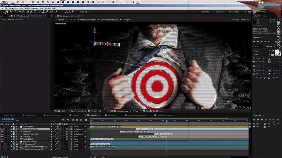Viewport: 282px width, 158px height.
Task: Open the Composition menu
Action: click(14, 8)
